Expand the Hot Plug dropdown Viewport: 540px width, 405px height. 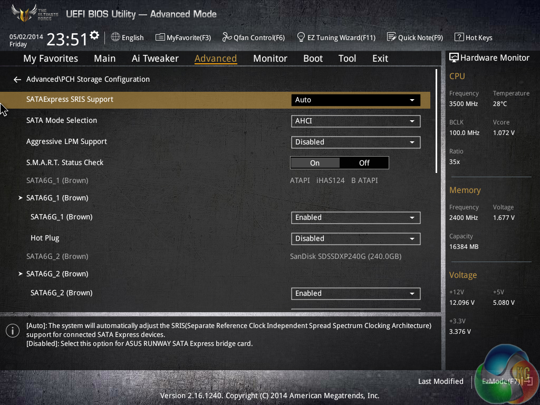tap(355, 238)
